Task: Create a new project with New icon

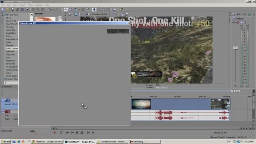Action: (3, 10)
